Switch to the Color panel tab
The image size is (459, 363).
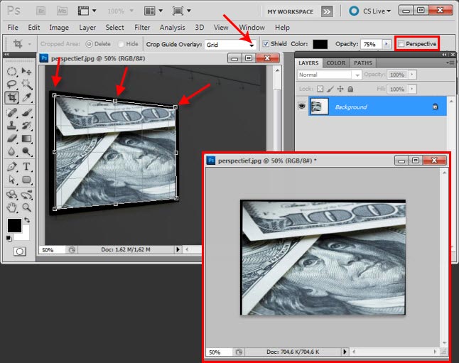click(336, 63)
